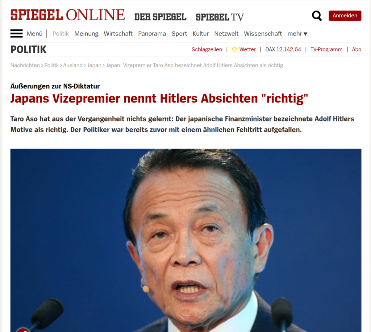This screenshot has width=371, height=332.
Task: Click the Japan breadcrumb link
Action: (x=94, y=65)
